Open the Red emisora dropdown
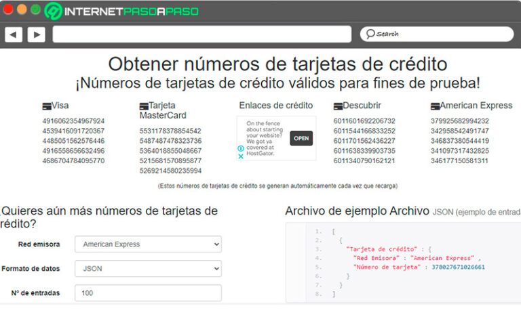521x325 pixels. pos(148,244)
